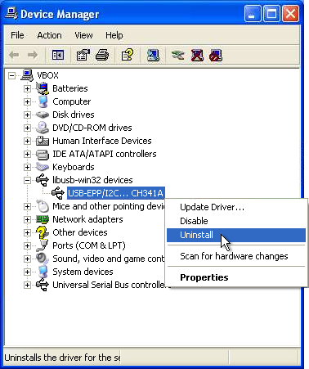The height and width of the screenshot is (369, 309).
Task: Click the Help toolbar icon
Action: [128, 55]
